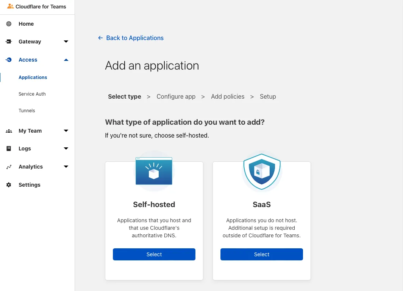Select the Self-hosted application type

click(154, 254)
